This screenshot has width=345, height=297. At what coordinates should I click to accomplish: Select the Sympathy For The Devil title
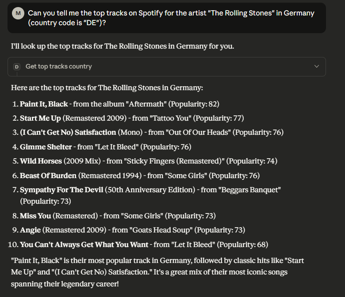click(61, 190)
